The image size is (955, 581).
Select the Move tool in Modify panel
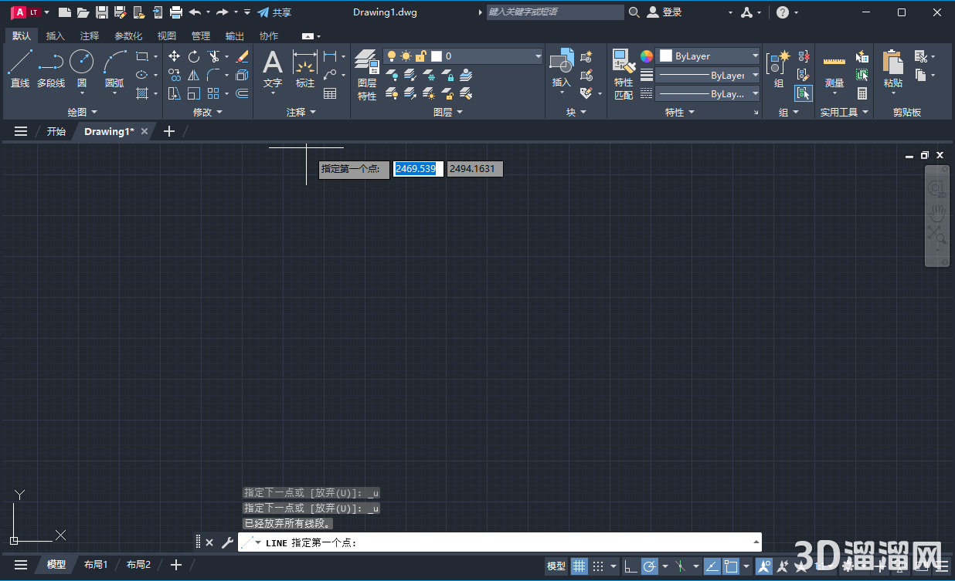coord(174,56)
